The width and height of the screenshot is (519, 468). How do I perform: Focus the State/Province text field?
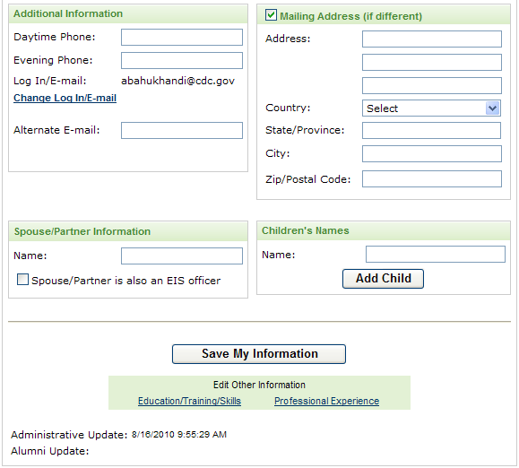(431, 130)
